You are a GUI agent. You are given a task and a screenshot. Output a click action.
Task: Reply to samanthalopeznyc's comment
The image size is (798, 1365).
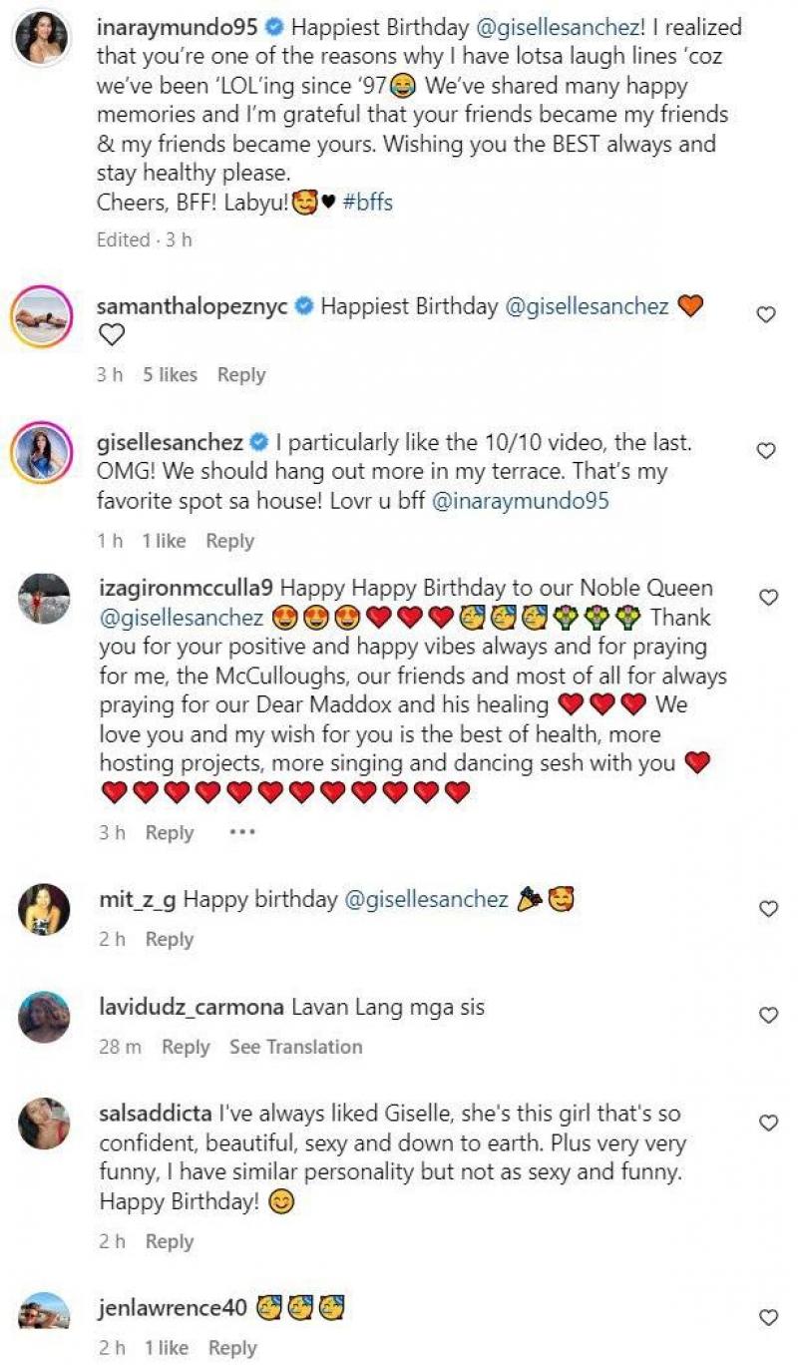pyautogui.click(x=241, y=375)
